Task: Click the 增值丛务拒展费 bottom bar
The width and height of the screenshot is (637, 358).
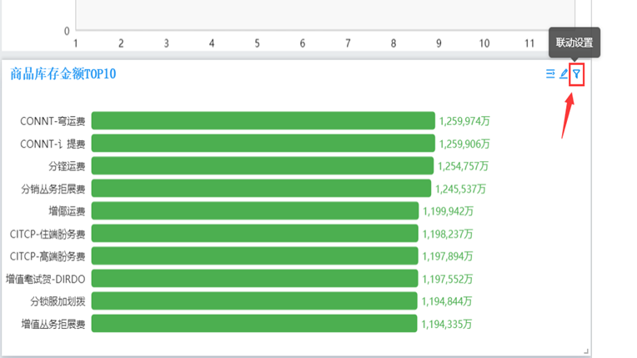Action: pos(253,323)
